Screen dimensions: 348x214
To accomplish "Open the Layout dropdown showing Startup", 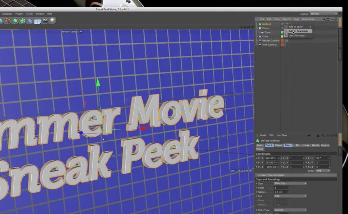I will [x=323, y=13].
